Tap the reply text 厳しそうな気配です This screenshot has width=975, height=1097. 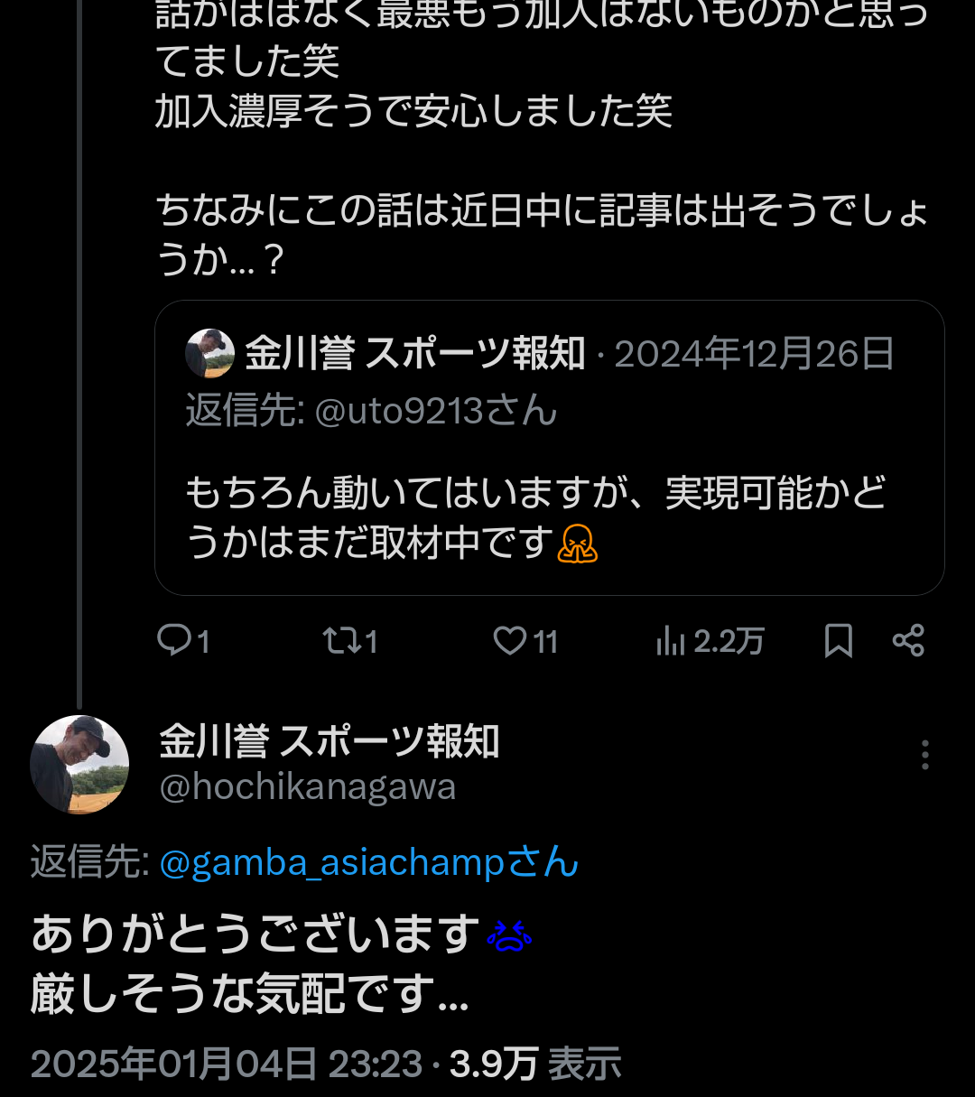point(249,995)
